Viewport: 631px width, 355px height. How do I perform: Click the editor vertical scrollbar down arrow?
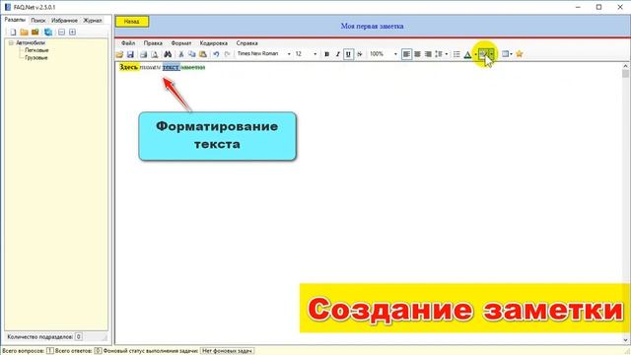click(625, 340)
